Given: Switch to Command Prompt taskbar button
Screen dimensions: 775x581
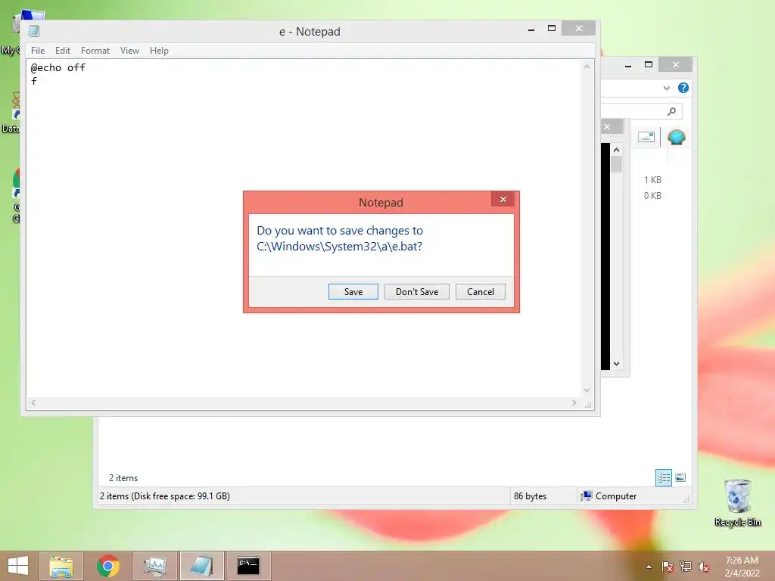Looking at the screenshot, I should tap(248, 566).
